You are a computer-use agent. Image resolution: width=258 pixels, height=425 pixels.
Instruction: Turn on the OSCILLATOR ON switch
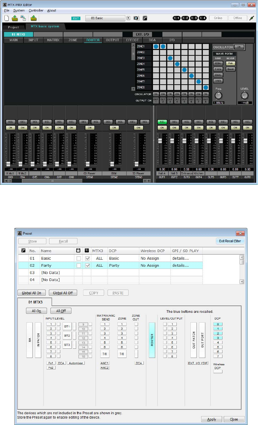point(239,47)
